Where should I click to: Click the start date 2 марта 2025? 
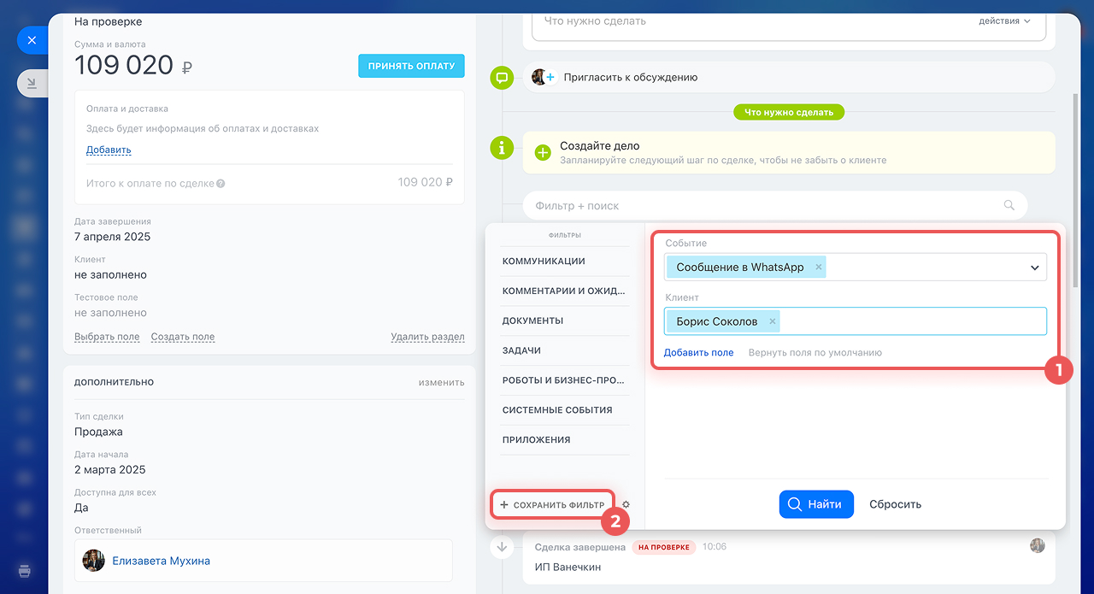(x=110, y=469)
